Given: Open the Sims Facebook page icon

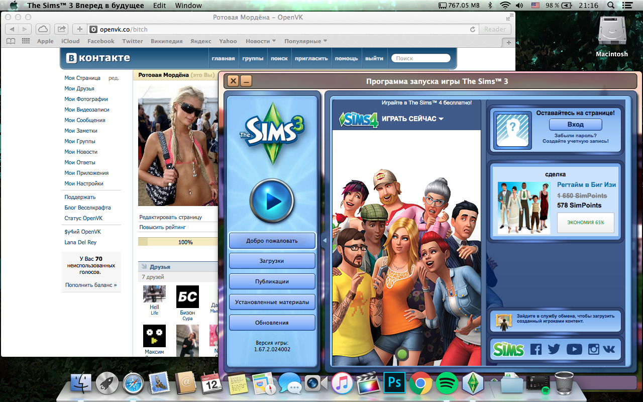Looking at the screenshot, I should (x=536, y=349).
